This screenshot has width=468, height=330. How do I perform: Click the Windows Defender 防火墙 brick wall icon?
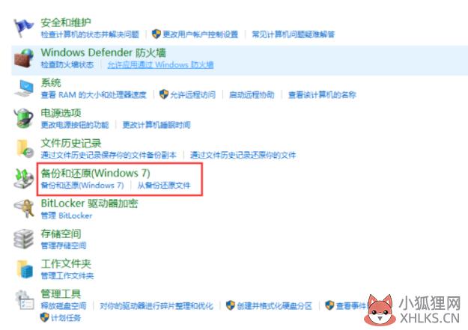(23, 58)
